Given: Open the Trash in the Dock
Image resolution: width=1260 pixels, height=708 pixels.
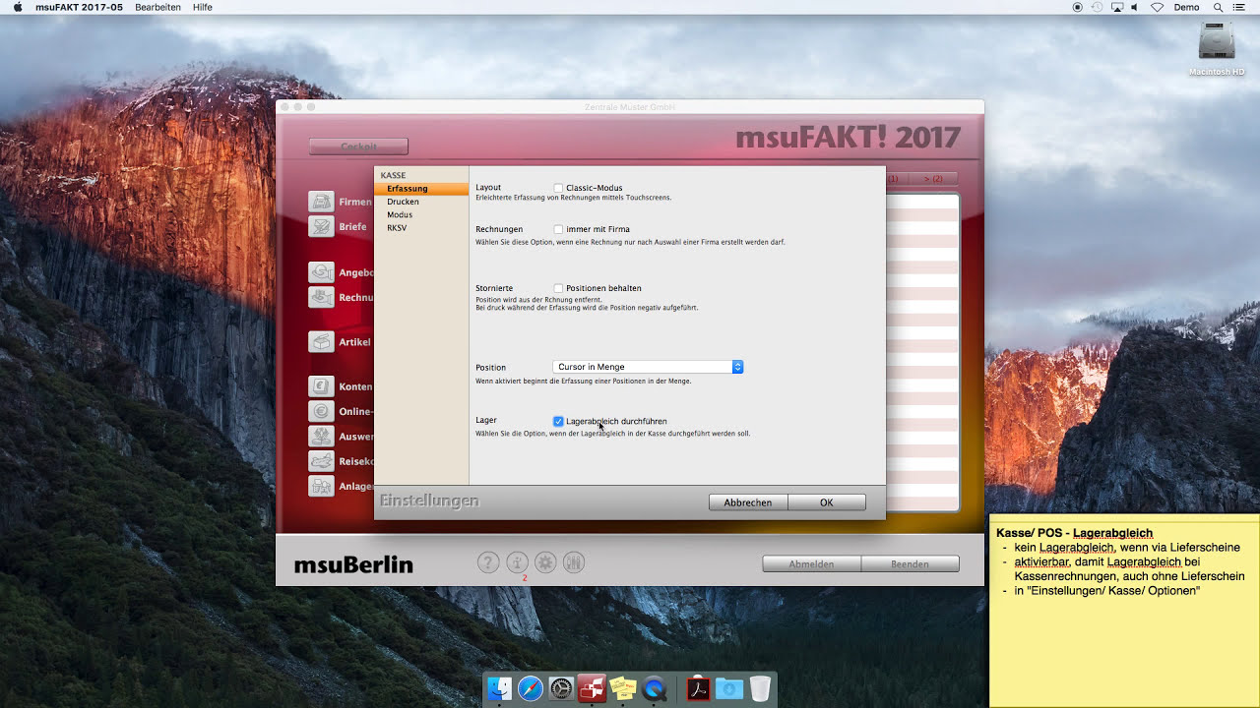Looking at the screenshot, I should (x=760, y=688).
